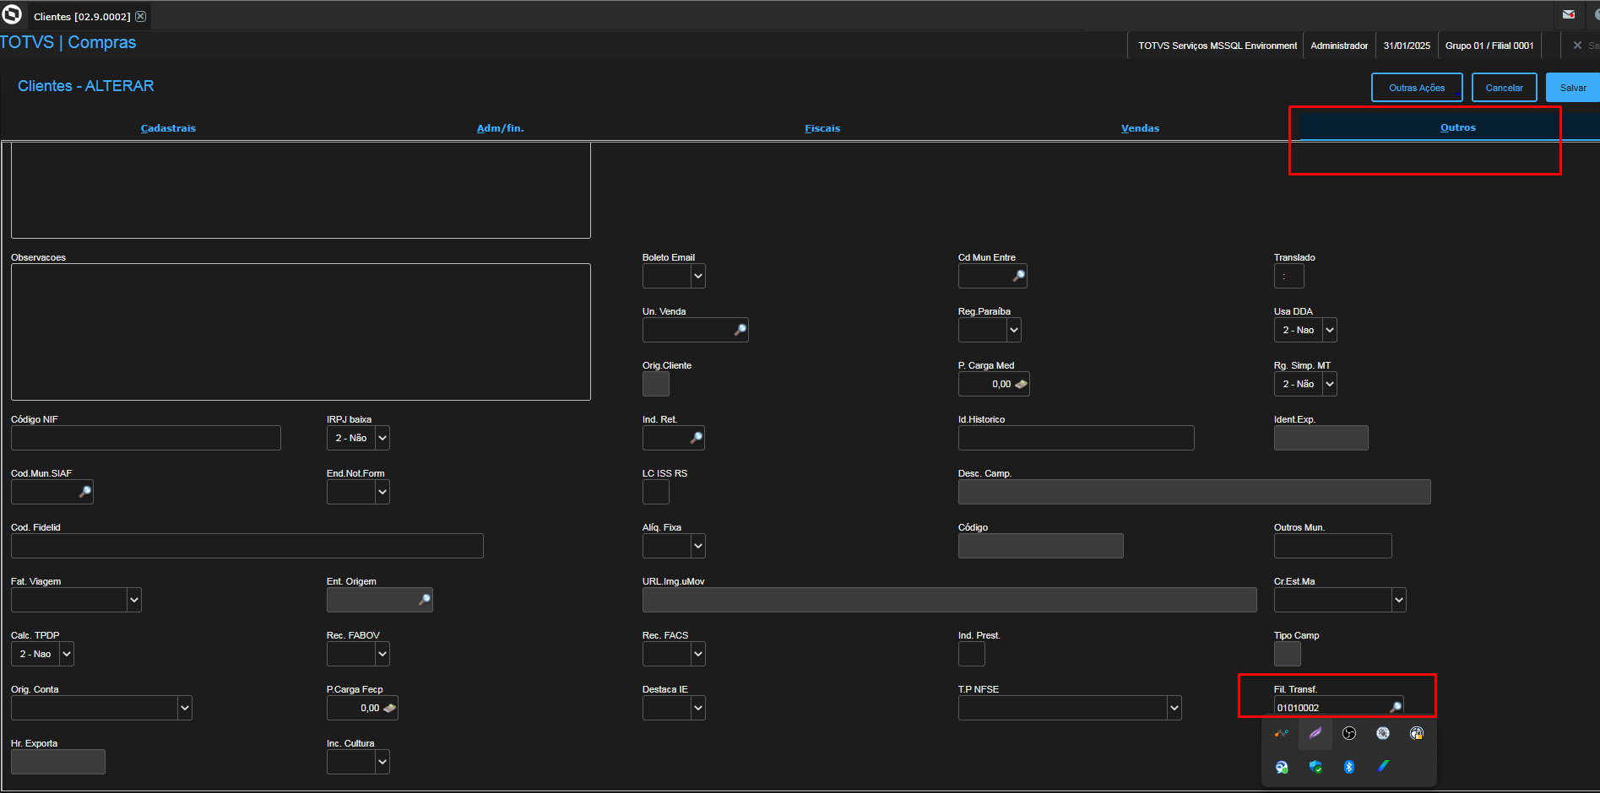Open Ent. Origem lookup magnifier
This screenshot has height=793, width=1600.
pos(425,600)
